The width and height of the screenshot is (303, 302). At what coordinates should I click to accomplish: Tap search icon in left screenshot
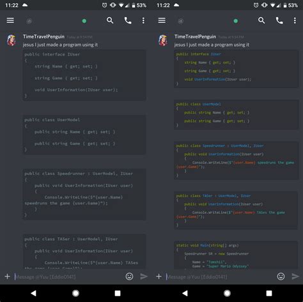pos(110,20)
